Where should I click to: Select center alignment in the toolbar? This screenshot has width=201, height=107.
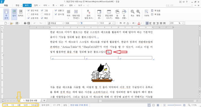click(154, 23)
